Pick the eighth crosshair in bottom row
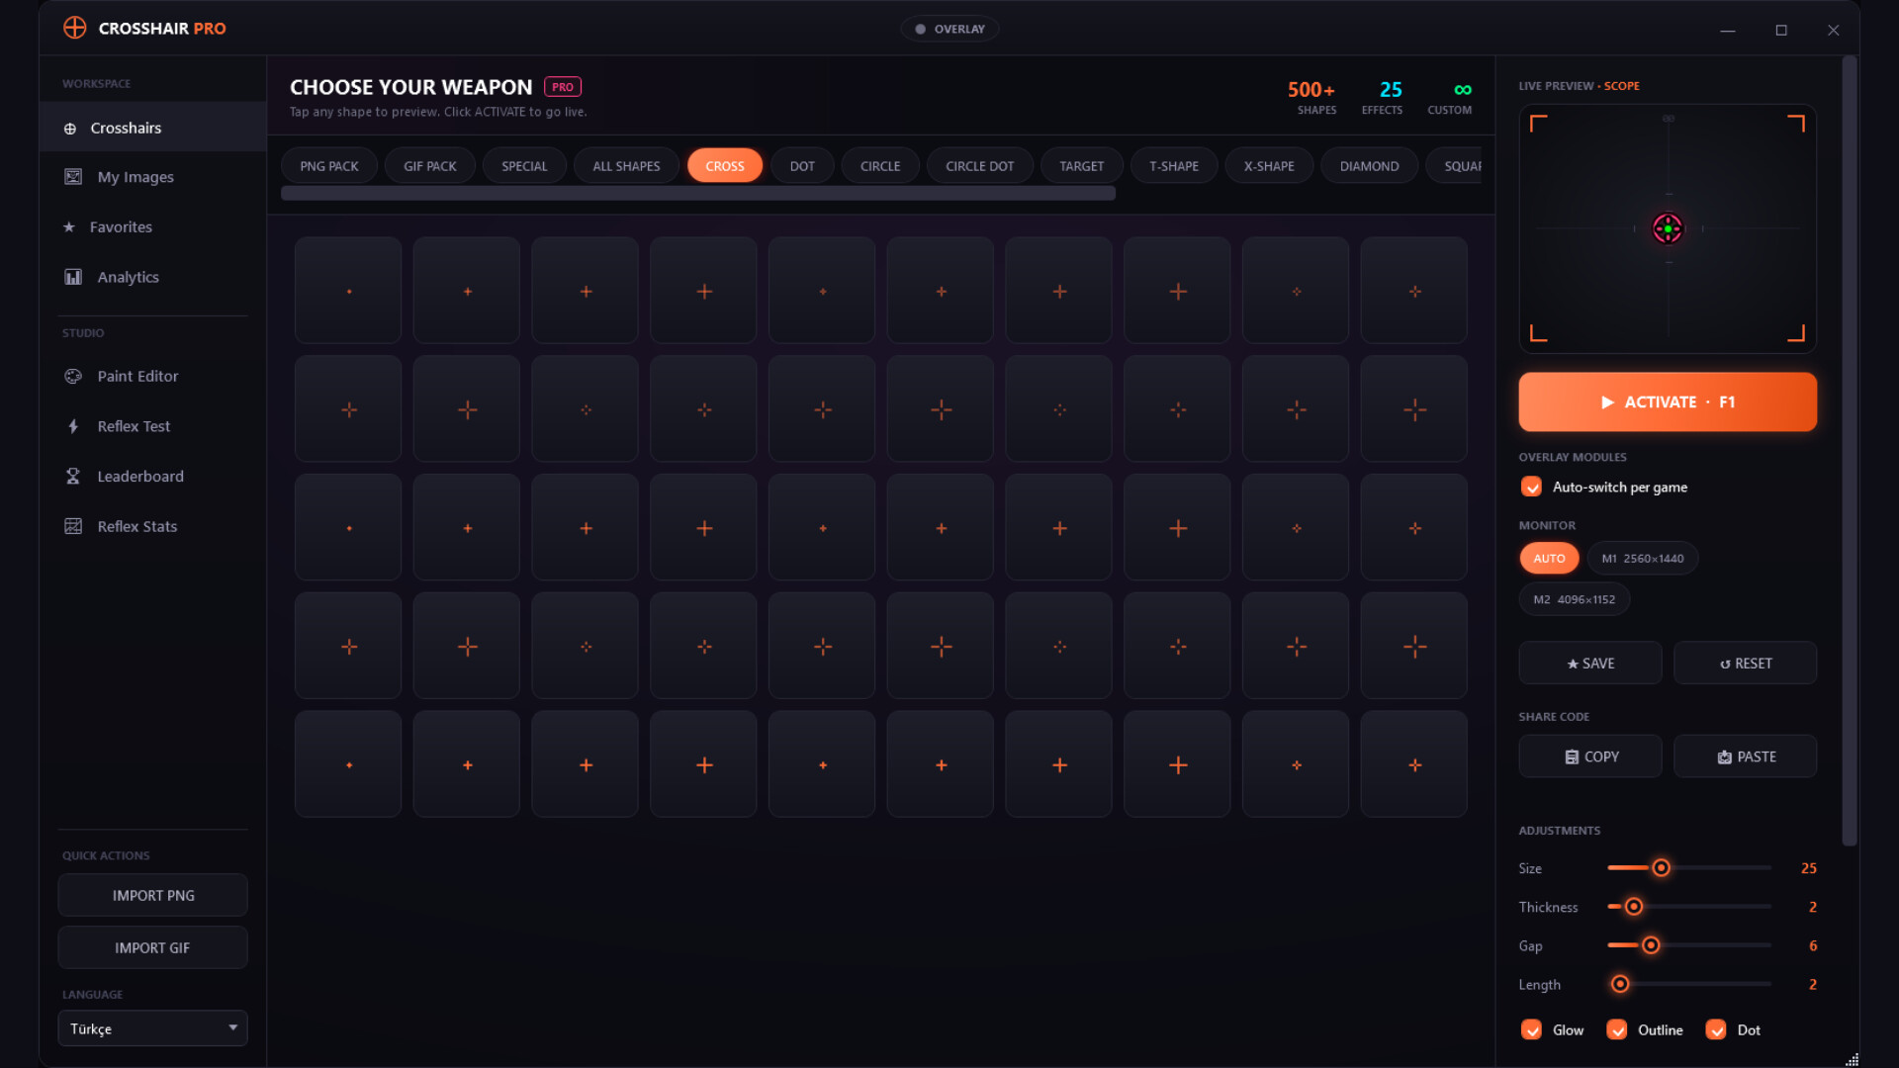The width and height of the screenshot is (1899, 1068). [x=1177, y=764]
